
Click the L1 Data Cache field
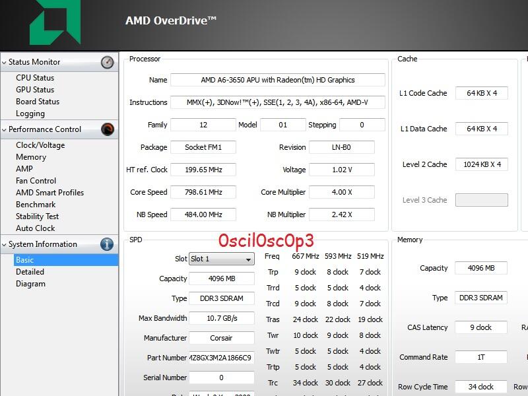point(482,129)
